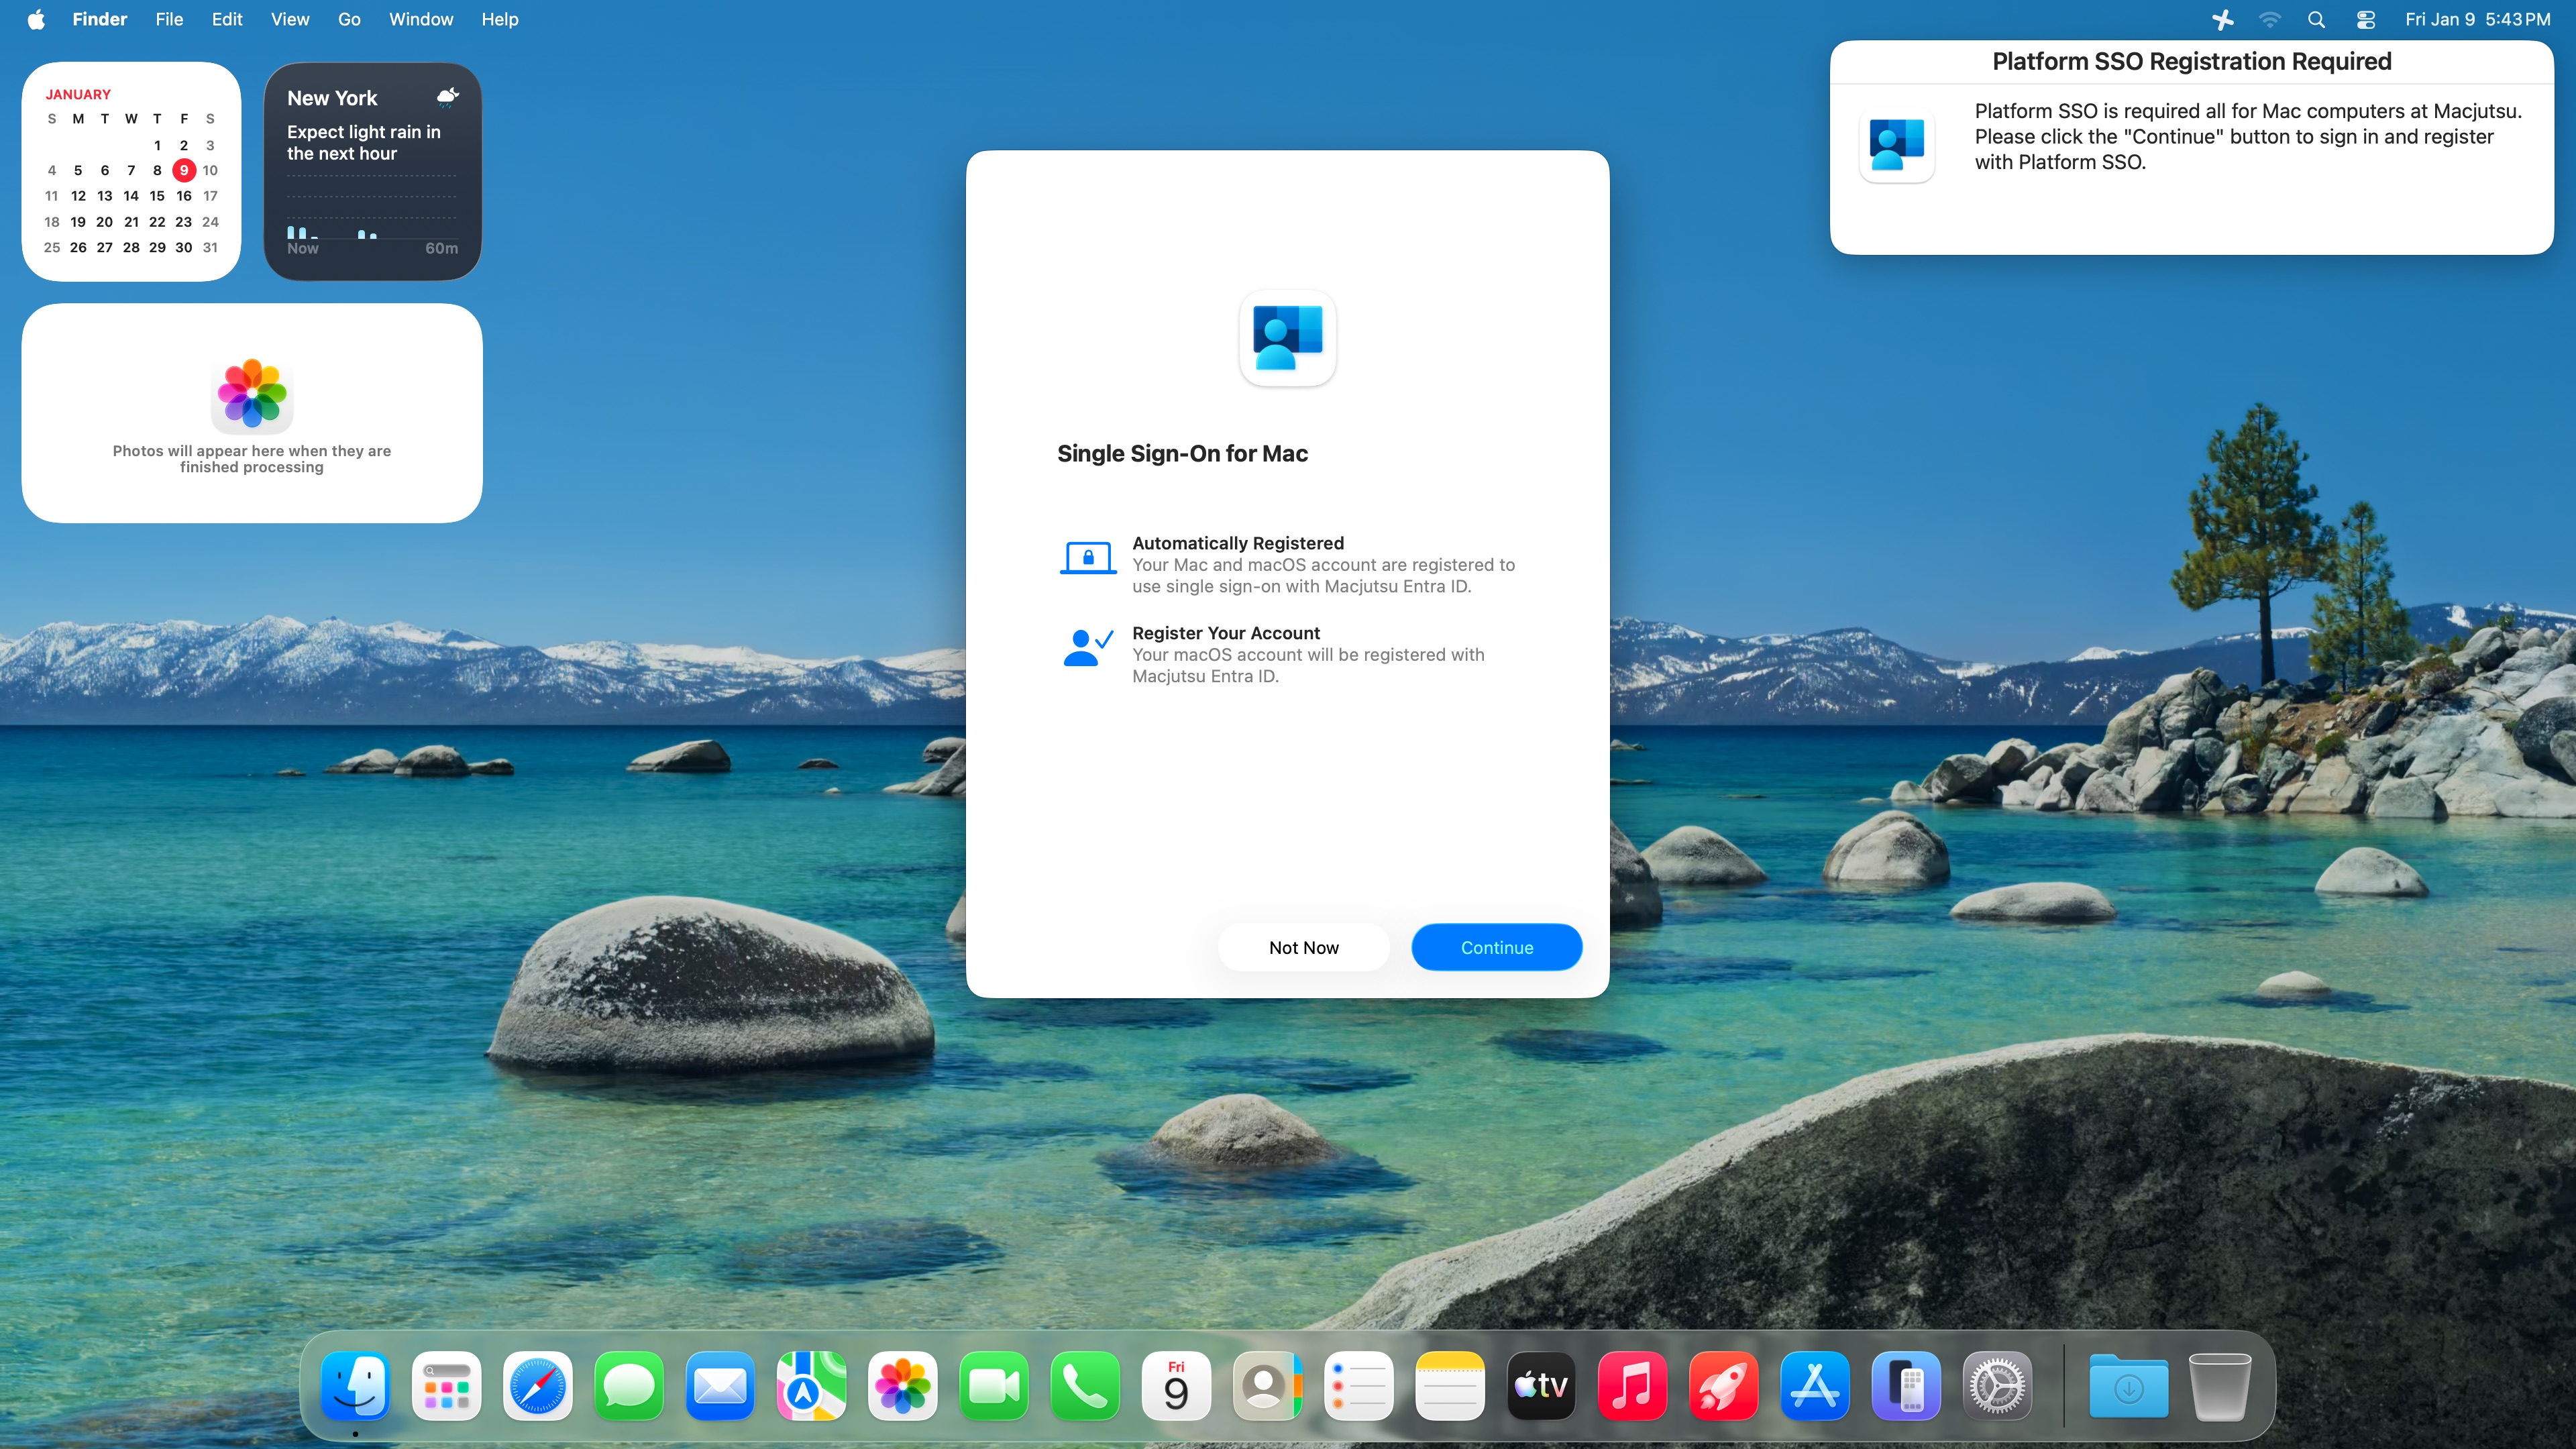
Task: Open FaceTime in the Dock
Action: pyautogui.click(x=994, y=1386)
